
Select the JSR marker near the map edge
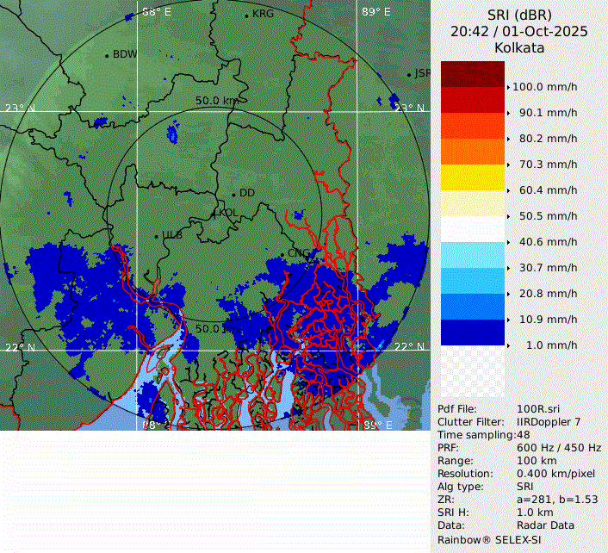pyautogui.click(x=411, y=74)
